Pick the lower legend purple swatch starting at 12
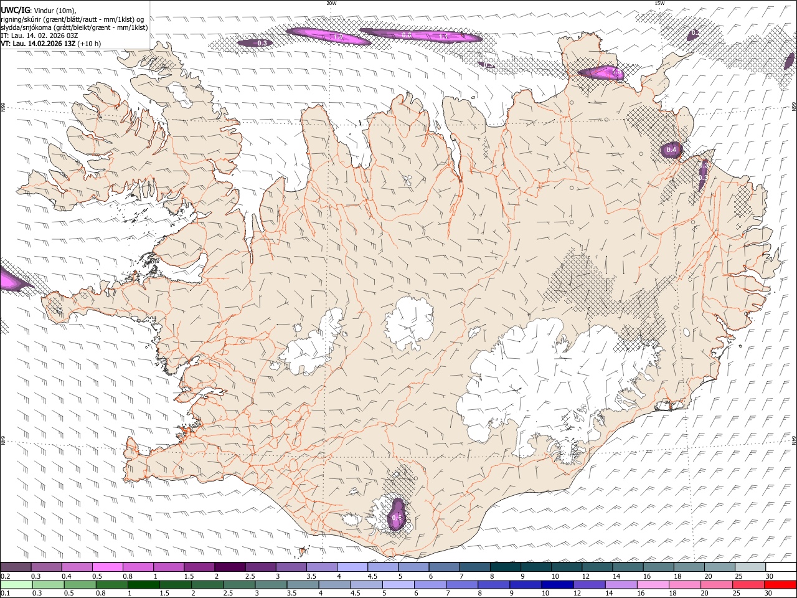Image resolution: width=797 pixels, height=598 pixels. coord(588,585)
